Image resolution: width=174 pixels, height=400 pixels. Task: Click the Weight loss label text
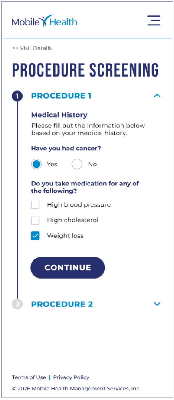(65, 236)
